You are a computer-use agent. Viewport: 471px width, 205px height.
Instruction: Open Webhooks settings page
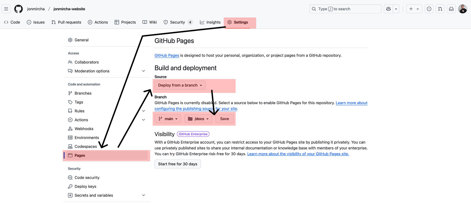click(107, 129)
